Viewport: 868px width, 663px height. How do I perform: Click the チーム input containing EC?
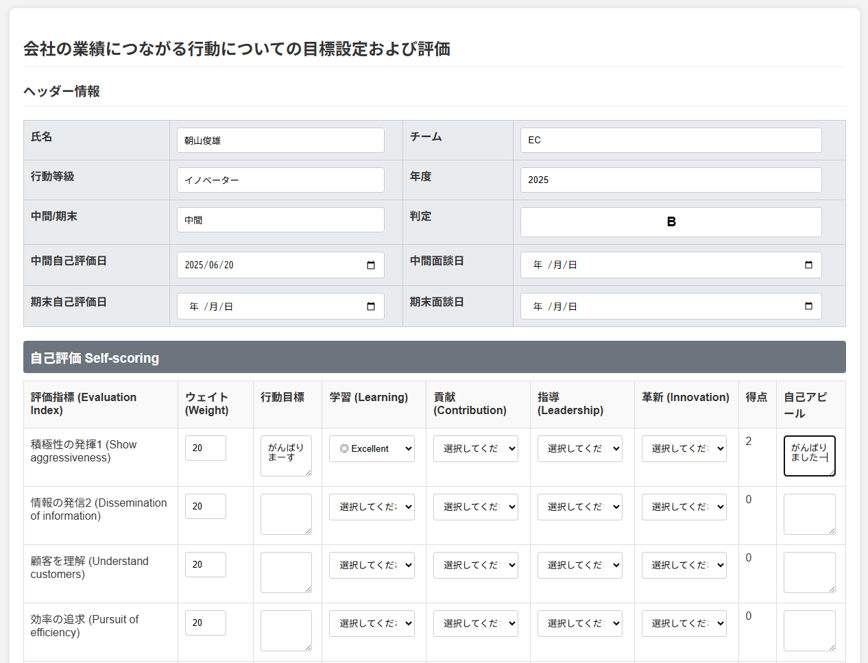tap(671, 141)
